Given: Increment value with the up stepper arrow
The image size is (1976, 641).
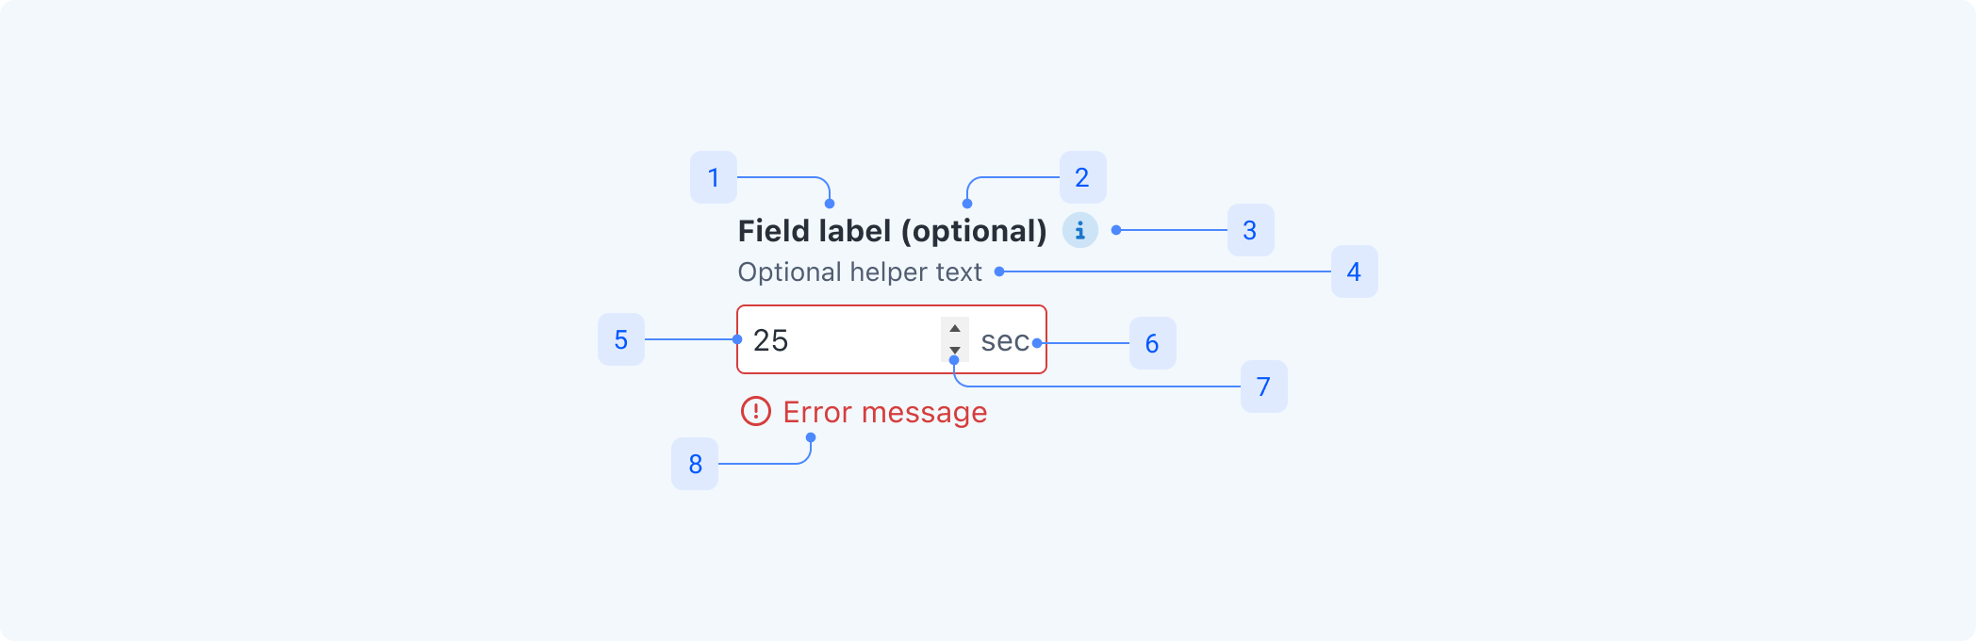Looking at the screenshot, I should coord(955,328).
